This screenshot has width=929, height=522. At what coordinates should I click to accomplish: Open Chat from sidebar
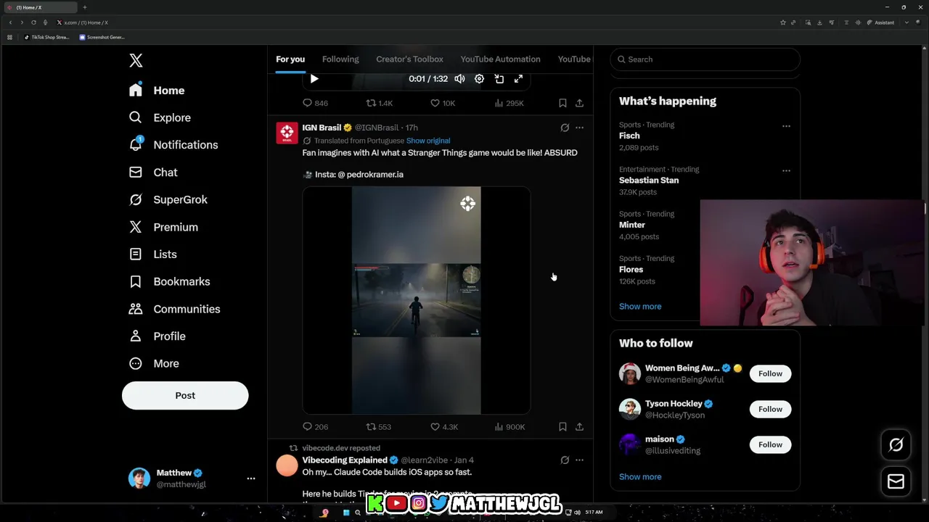pyautogui.click(x=153, y=173)
